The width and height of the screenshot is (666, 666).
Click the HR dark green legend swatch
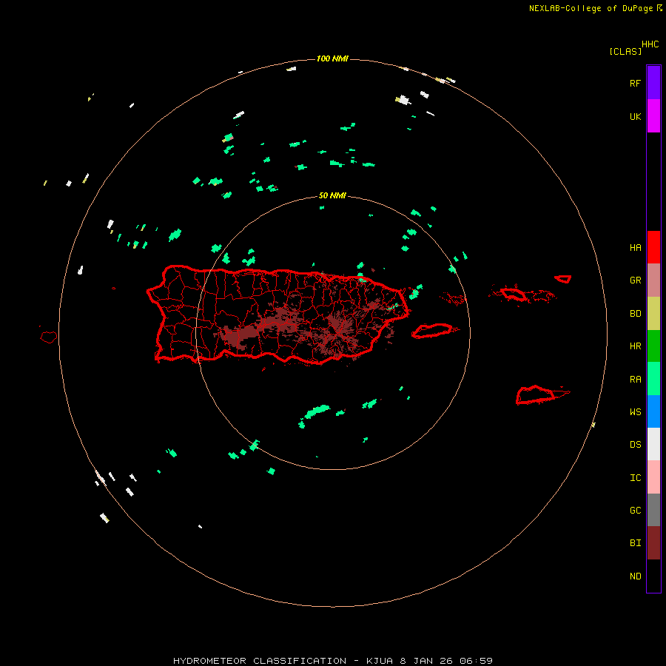tap(653, 346)
